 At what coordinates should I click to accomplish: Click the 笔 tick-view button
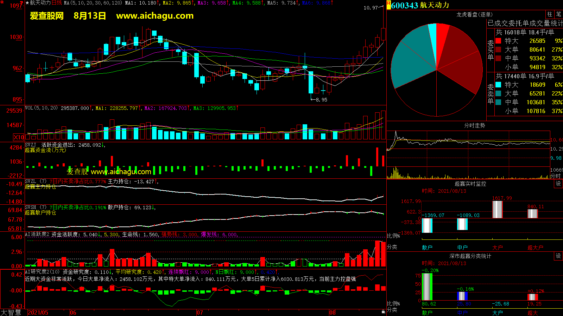(559, 14)
